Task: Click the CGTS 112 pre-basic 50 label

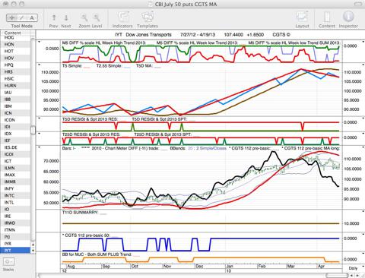Action: (x=86, y=235)
